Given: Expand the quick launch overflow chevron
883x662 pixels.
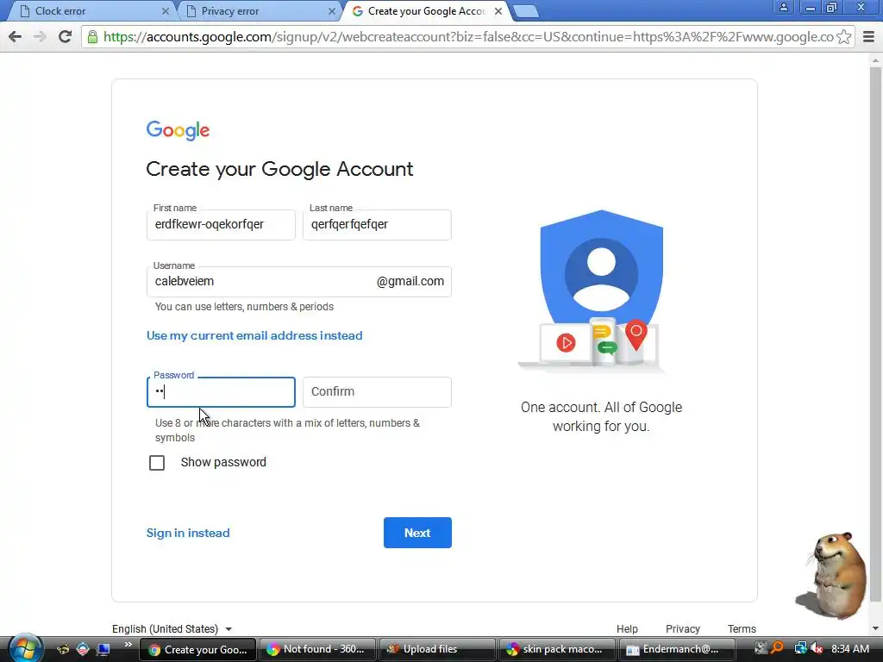Looking at the screenshot, I should pyautogui.click(x=128, y=645).
